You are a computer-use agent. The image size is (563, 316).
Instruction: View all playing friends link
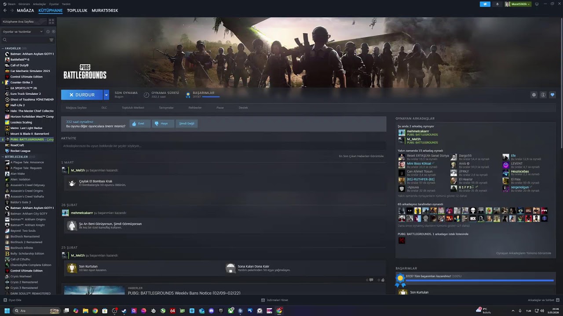pyautogui.click(x=523, y=253)
